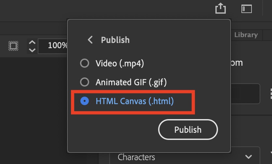
Task: Select the Video (.mp4) radio button
Action: pyautogui.click(x=85, y=63)
